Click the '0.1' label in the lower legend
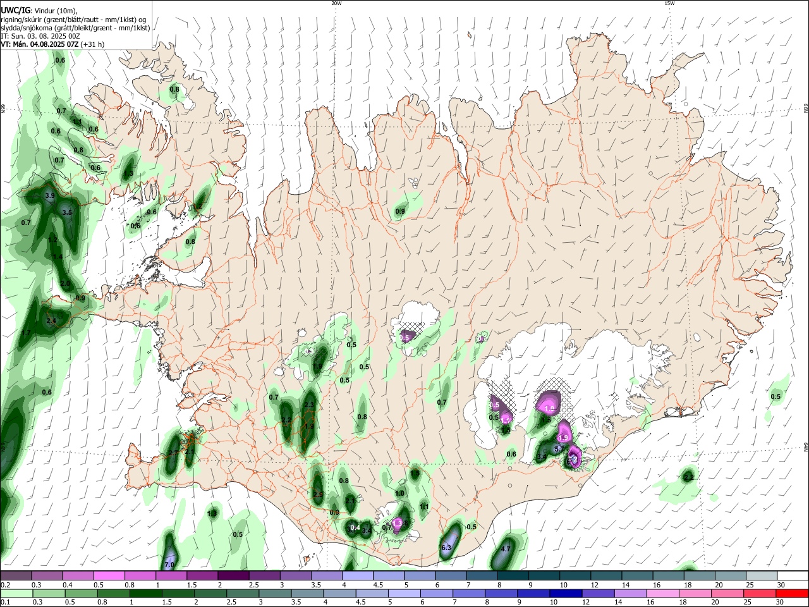This screenshot has height=607, width=809. coord(5,603)
